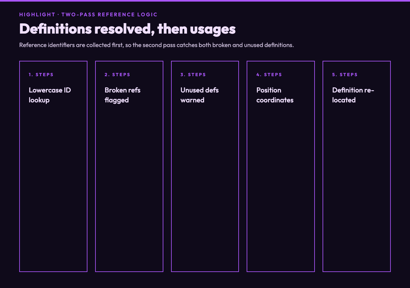Click the '2. STEPS' label
The image size is (410, 288).
(118, 75)
